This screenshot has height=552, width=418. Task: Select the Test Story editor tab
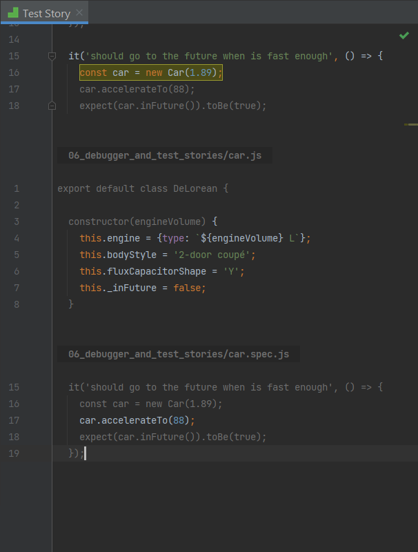46,13
